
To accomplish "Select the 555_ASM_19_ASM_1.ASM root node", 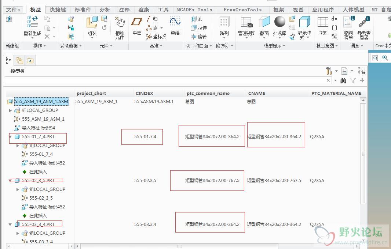I will [41, 101].
